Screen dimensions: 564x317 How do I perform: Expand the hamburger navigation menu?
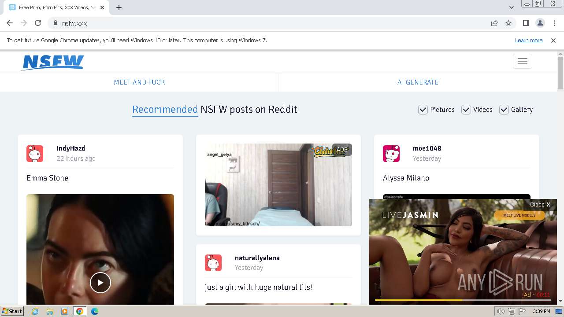[x=523, y=61]
